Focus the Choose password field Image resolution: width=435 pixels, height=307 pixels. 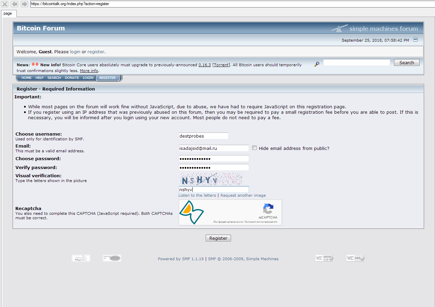[x=214, y=158]
